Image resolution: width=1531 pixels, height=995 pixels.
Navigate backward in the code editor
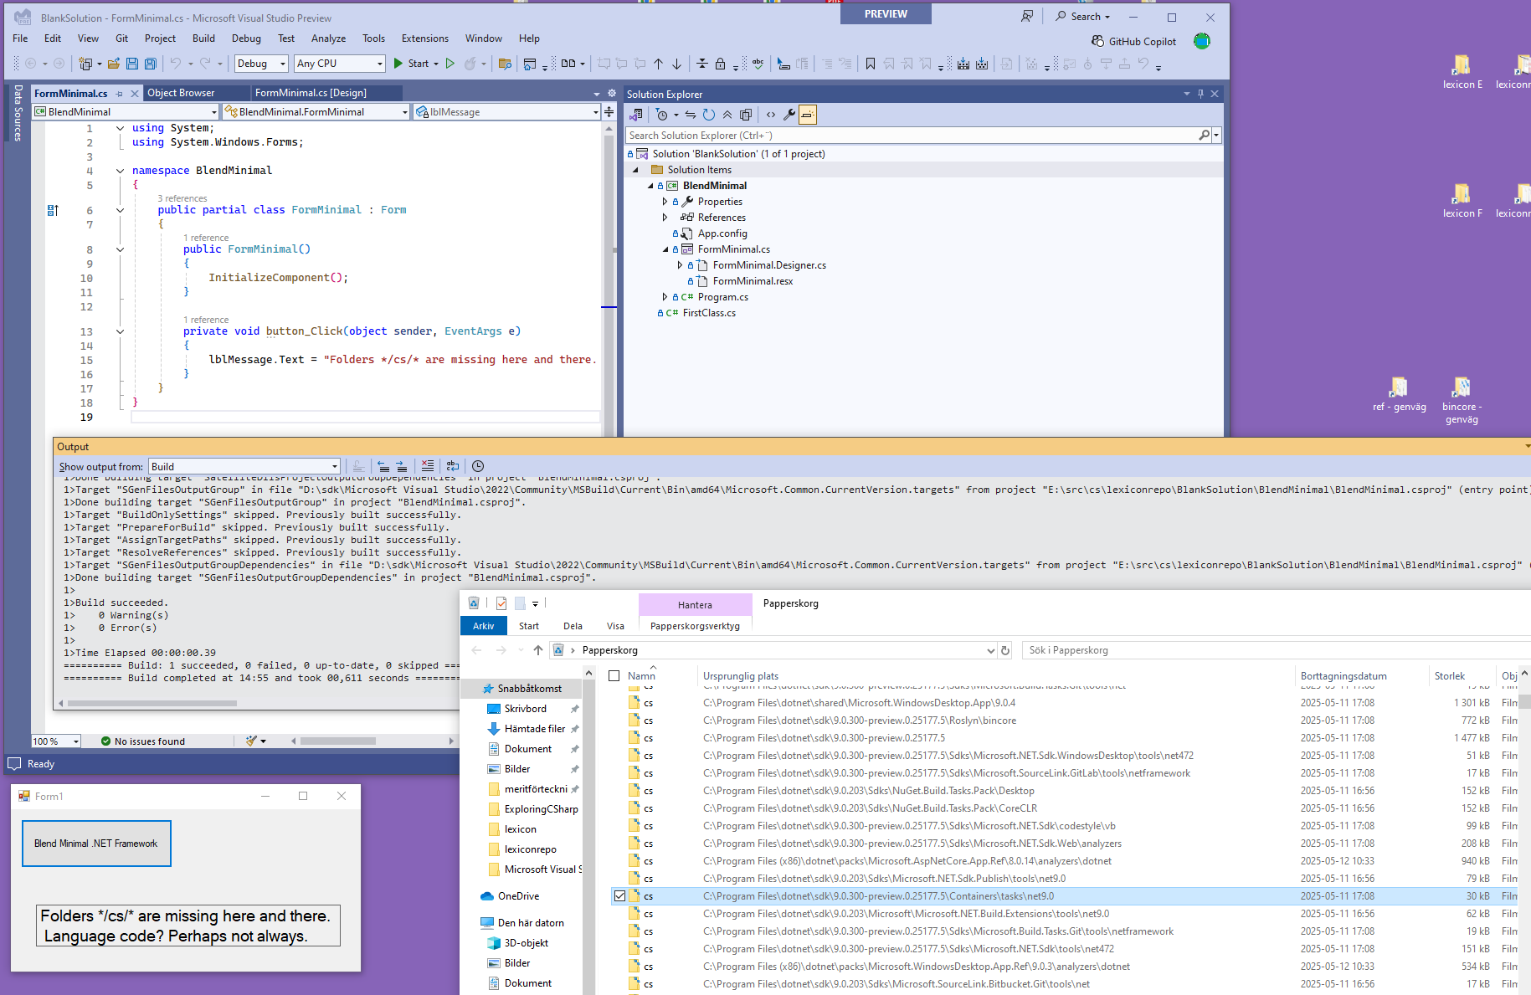(x=32, y=63)
